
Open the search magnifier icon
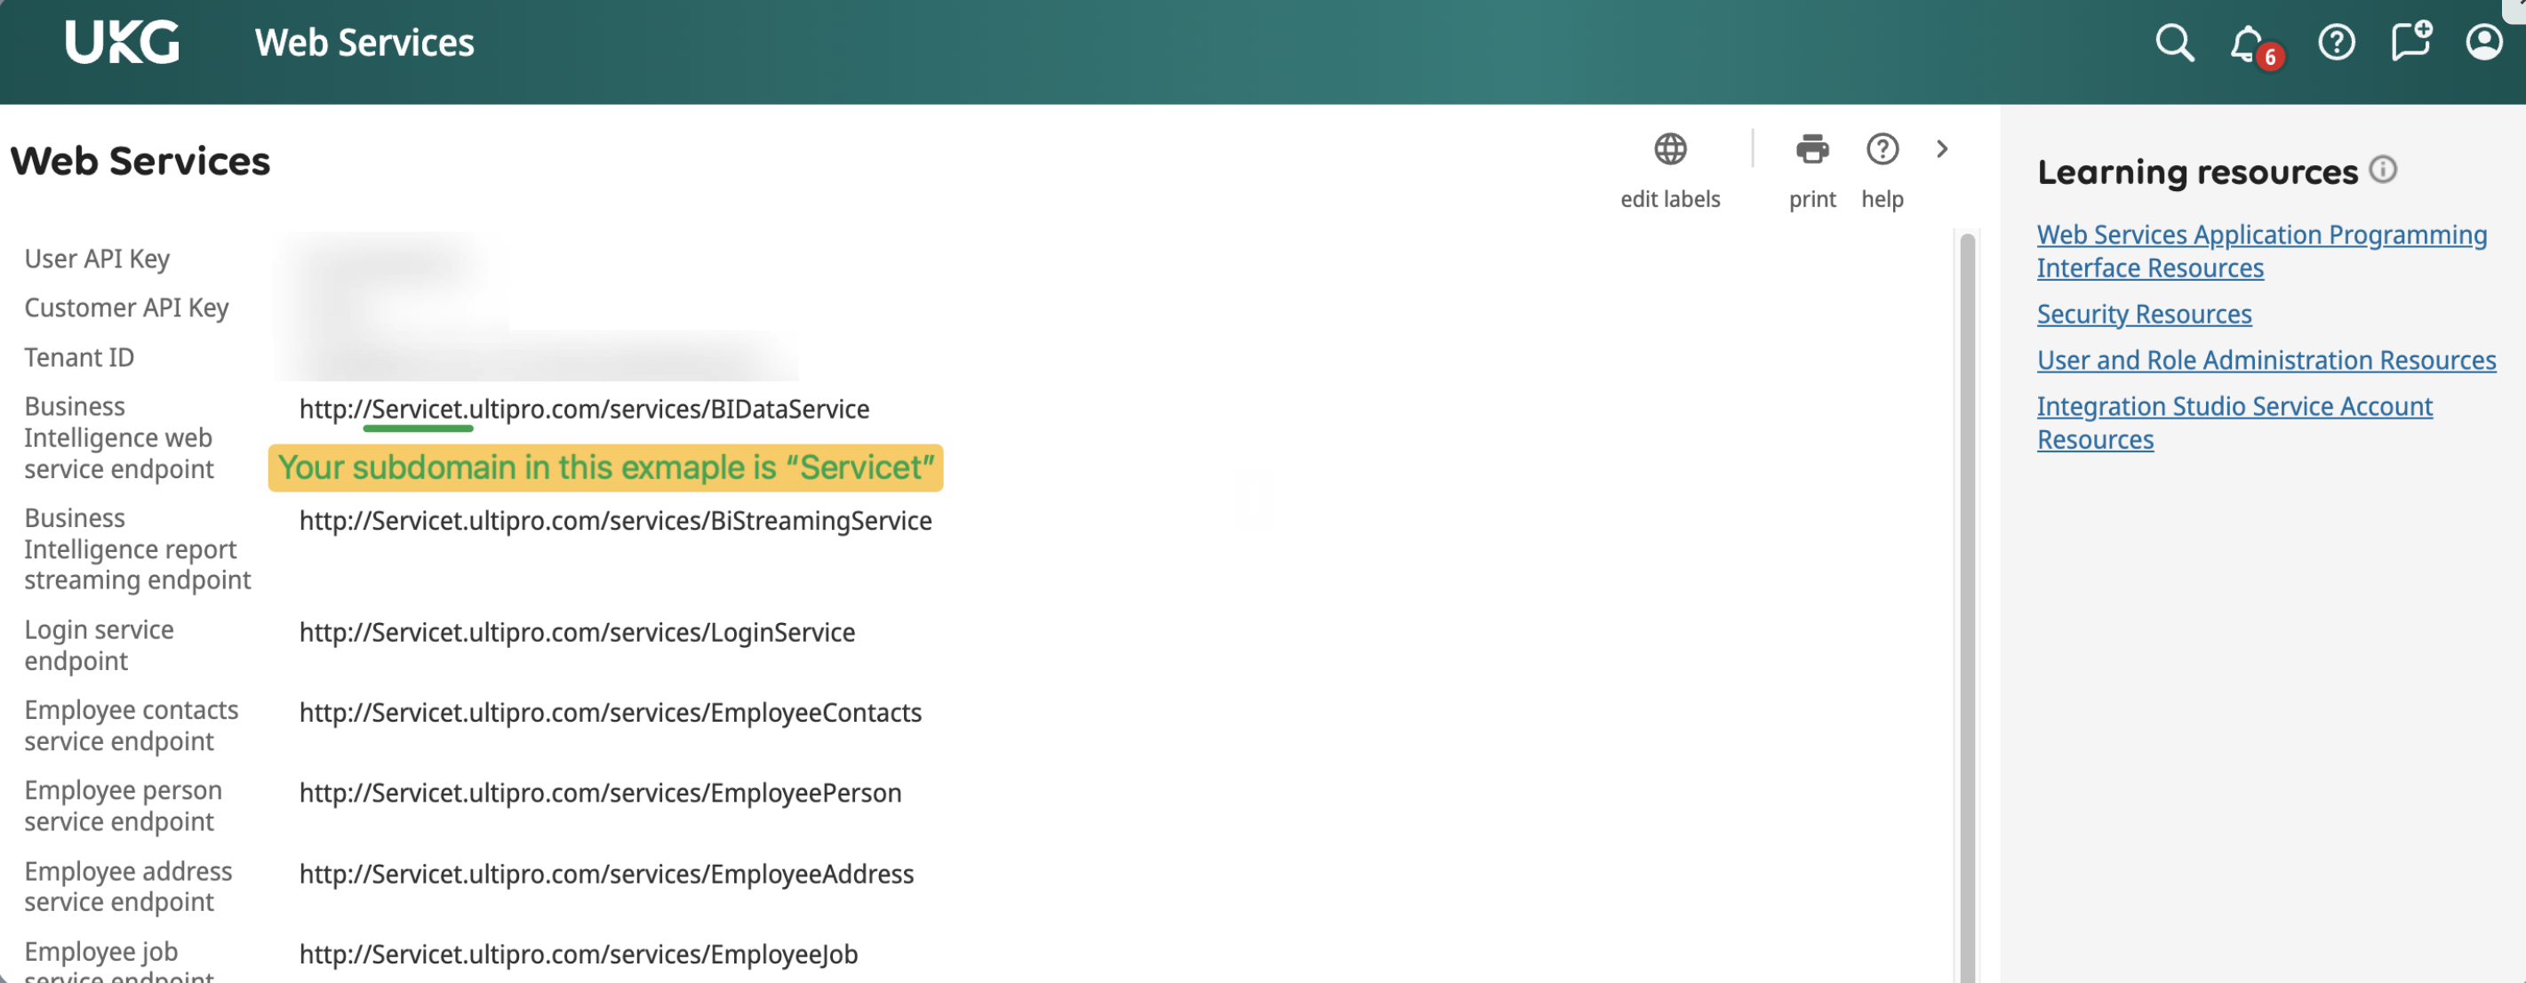click(x=2174, y=42)
